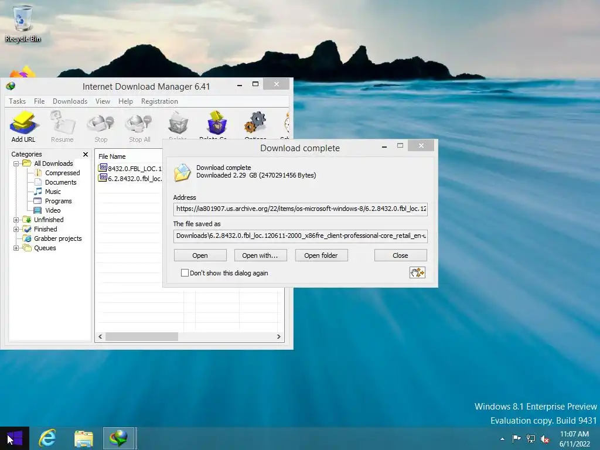600x450 pixels.
Task: Click the All Downloads folder icon
Action: tap(27, 163)
